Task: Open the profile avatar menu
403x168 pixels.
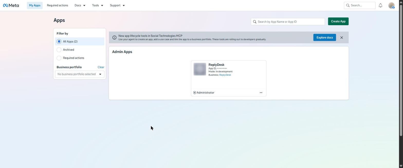Action: tap(391, 5)
